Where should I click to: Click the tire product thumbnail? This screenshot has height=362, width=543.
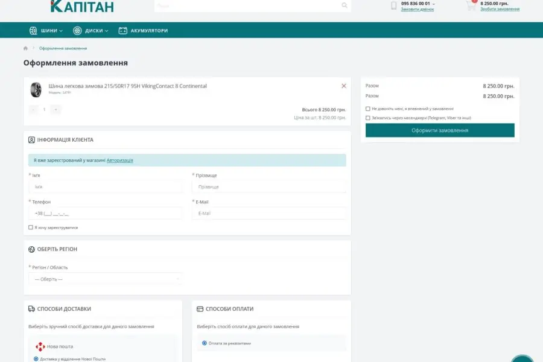[x=36, y=90]
